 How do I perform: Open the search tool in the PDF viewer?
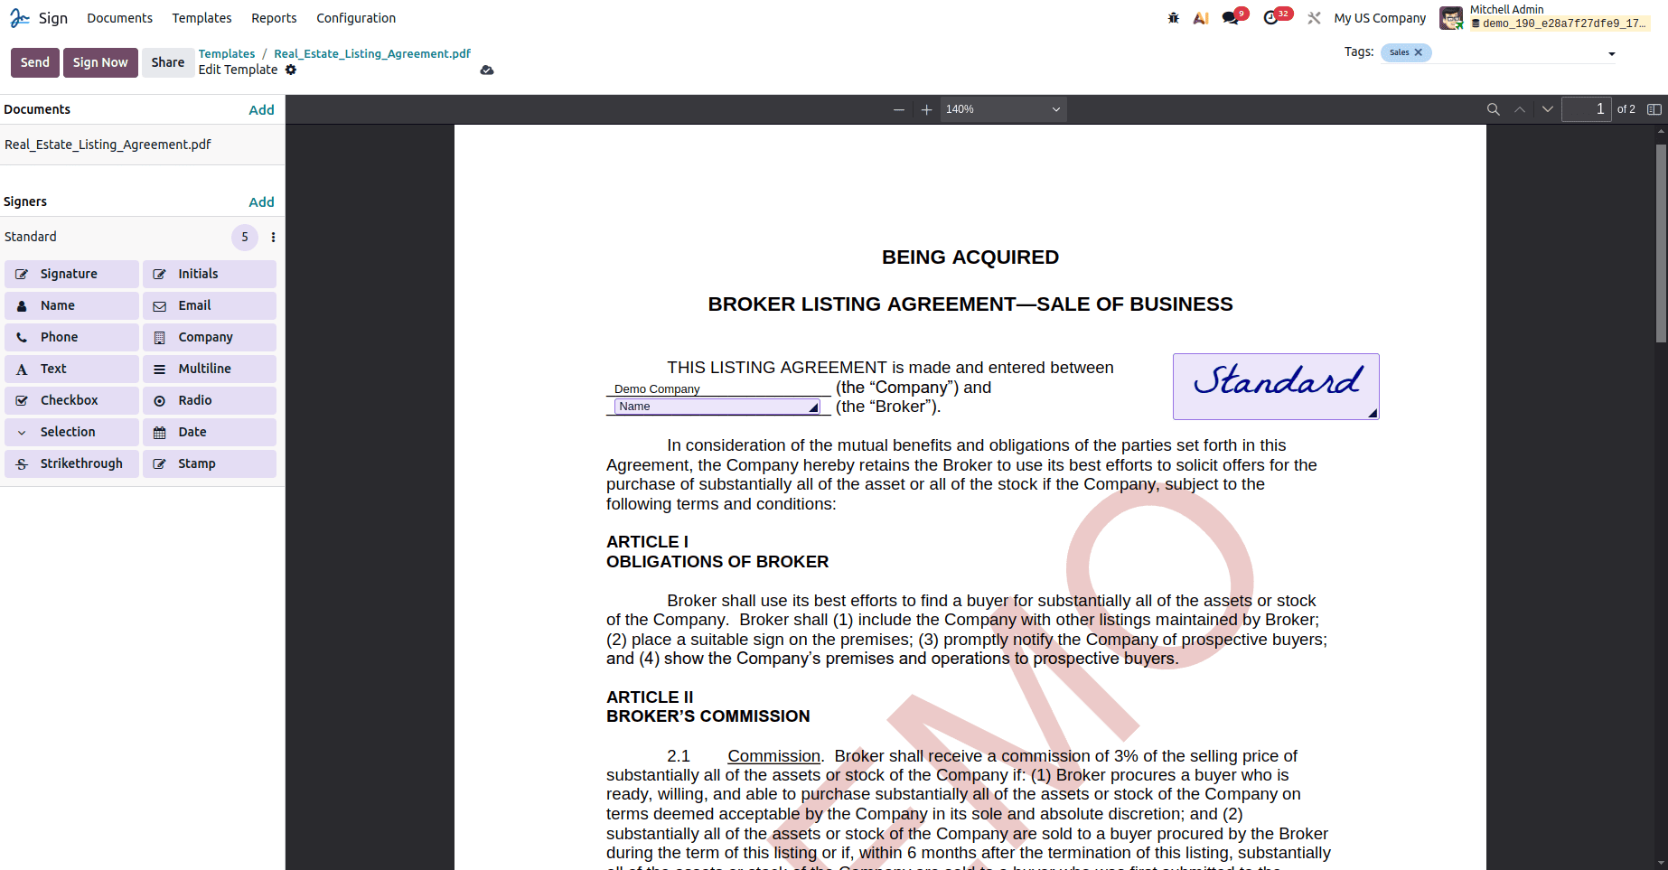1494,108
